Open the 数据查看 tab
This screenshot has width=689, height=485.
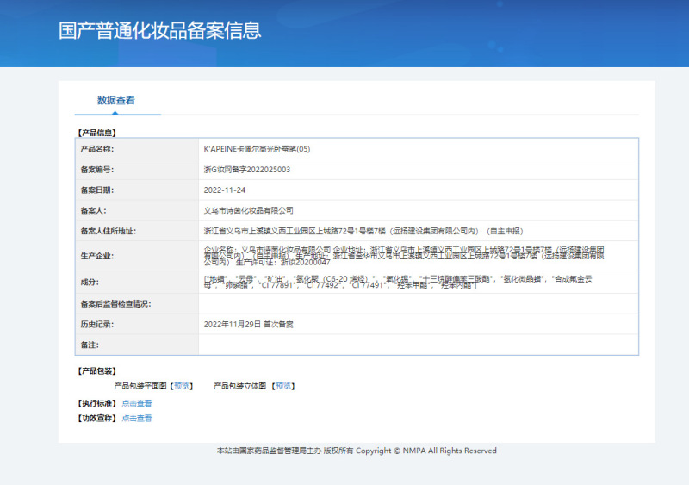116,101
